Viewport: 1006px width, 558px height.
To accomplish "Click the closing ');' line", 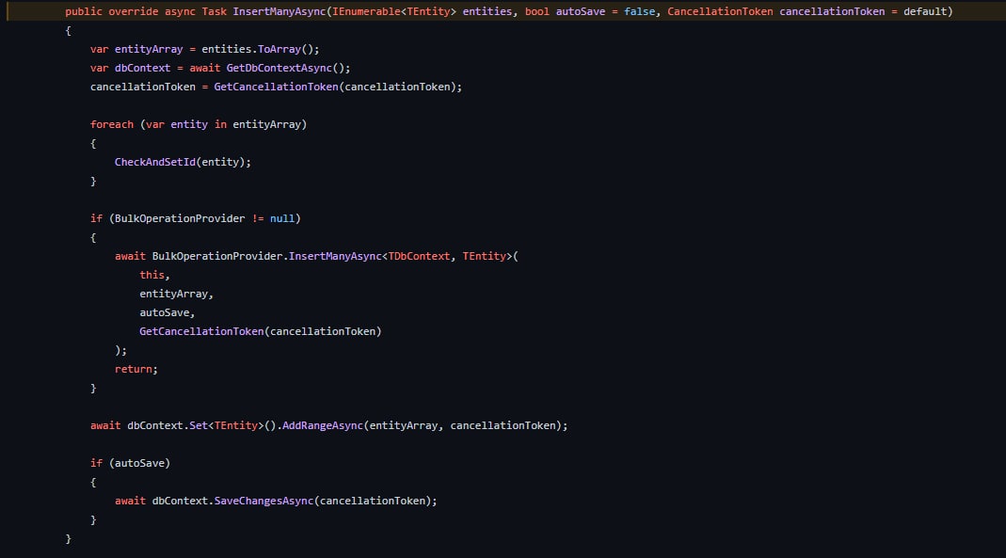I will click(120, 351).
